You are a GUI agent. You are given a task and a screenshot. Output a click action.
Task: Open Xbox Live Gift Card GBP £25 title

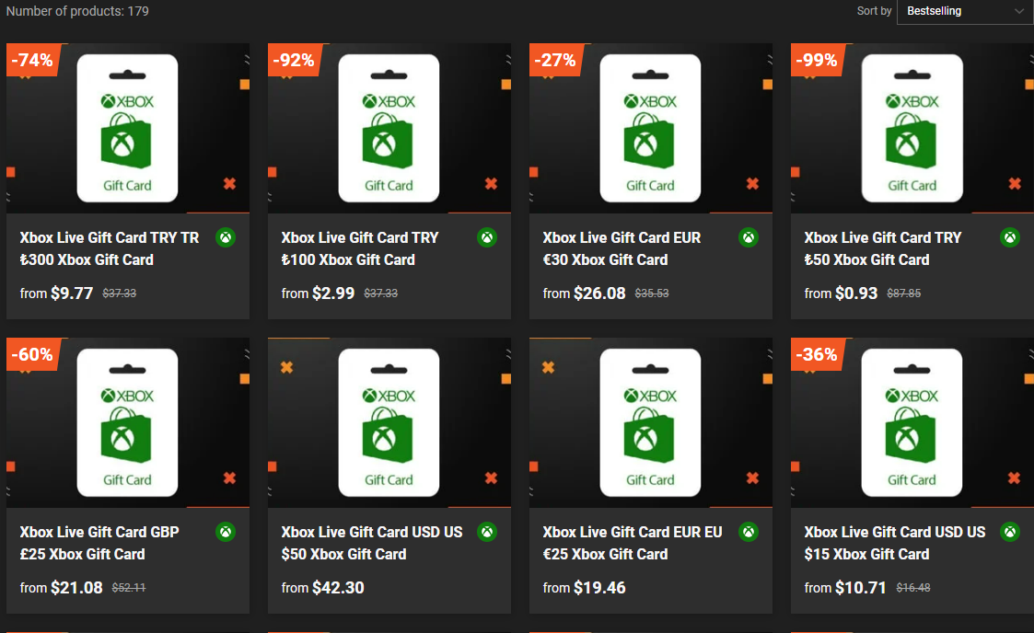click(x=99, y=543)
